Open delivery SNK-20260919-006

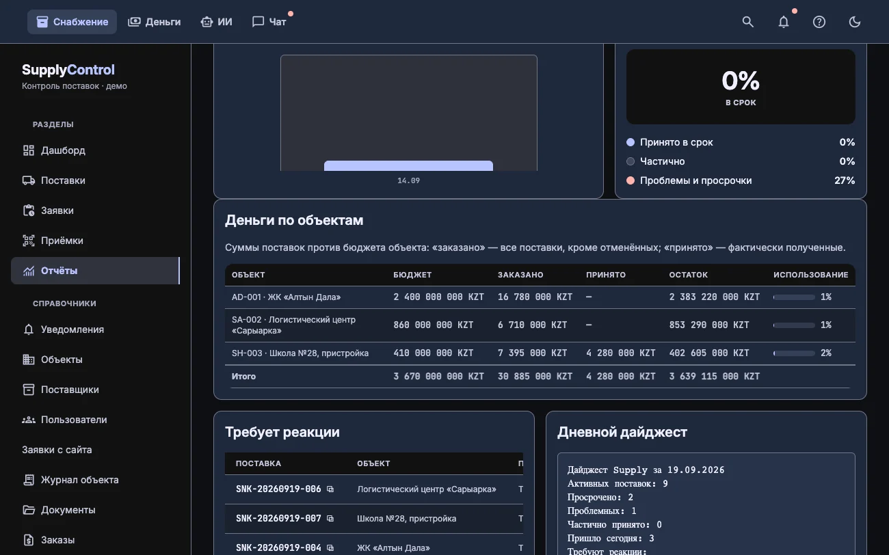point(278,489)
